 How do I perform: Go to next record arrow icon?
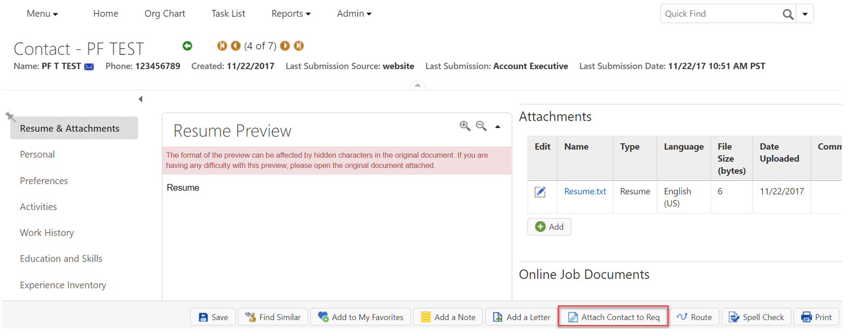(x=285, y=46)
